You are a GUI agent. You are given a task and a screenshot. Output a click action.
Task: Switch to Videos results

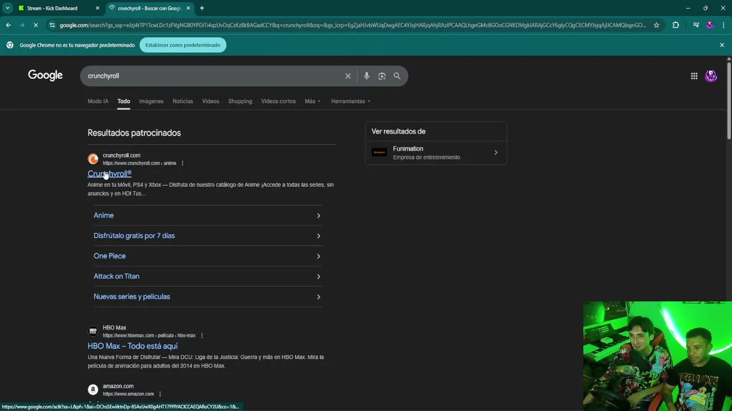[x=210, y=101]
